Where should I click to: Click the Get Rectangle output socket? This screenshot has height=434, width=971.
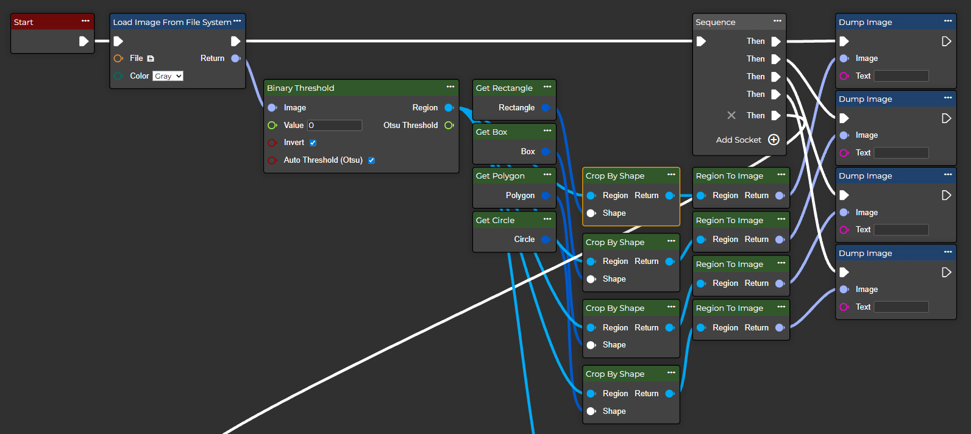(x=546, y=108)
